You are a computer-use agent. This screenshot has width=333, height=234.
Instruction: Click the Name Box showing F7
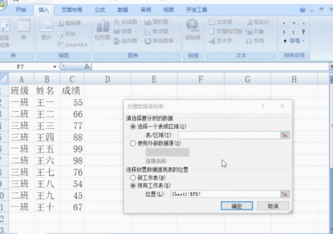click(x=26, y=67)
